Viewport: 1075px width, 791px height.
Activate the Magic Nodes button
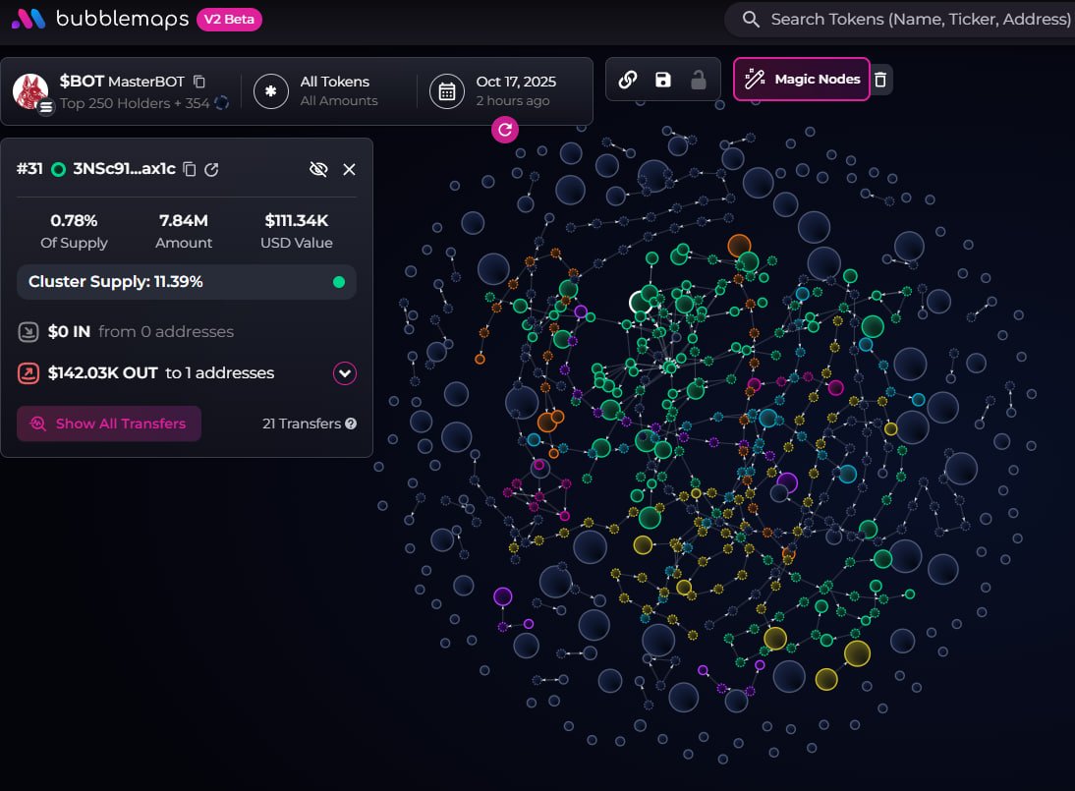pyautogui.click(x=802, y=80)
